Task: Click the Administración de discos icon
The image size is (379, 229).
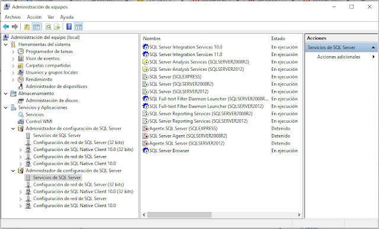Action: 21,100
